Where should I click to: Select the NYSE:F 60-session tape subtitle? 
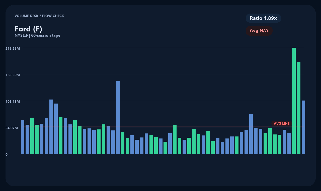[x=37, y=35]
